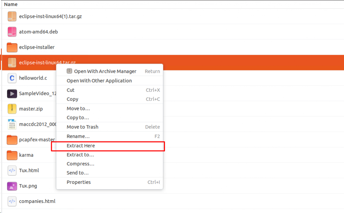Select the eclipse-installer folder name
This screenshot has height=213, width=344.
(x=37, y=47)
